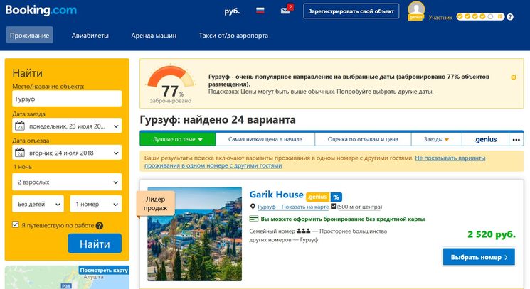Open Звезды sort dropdown

436,139
